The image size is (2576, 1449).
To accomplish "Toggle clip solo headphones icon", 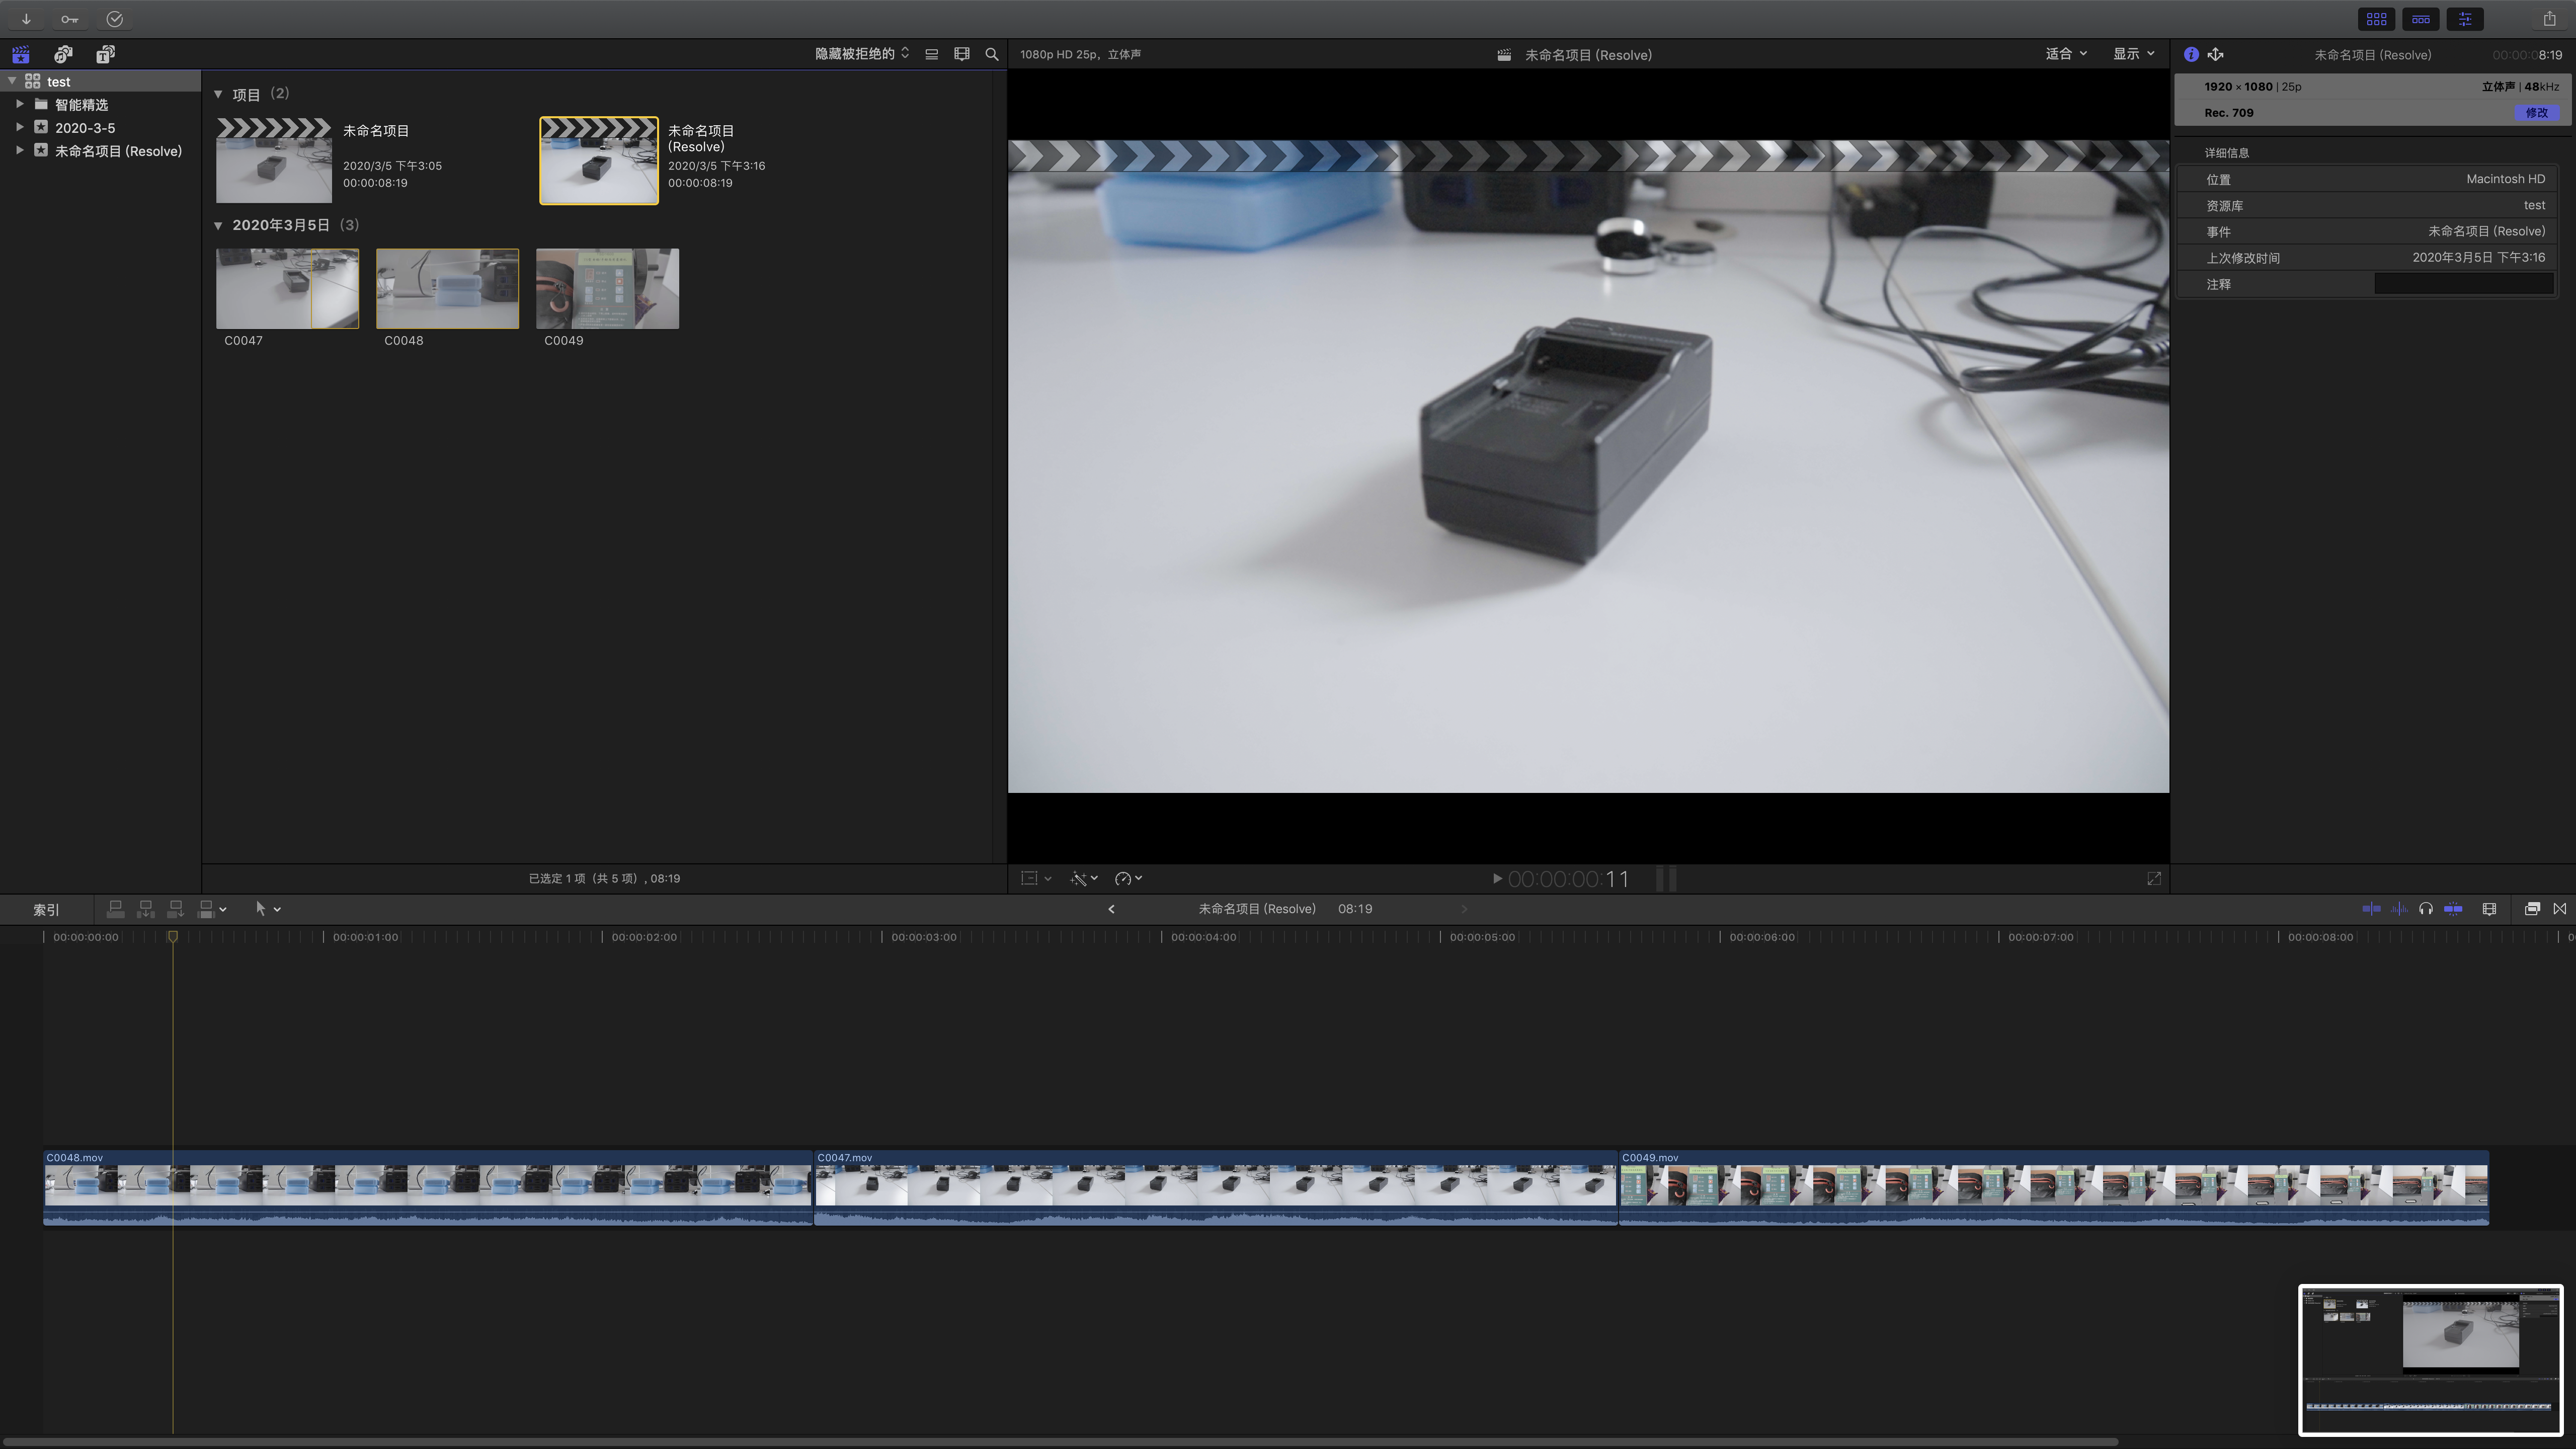I will tap(2425, 909).
